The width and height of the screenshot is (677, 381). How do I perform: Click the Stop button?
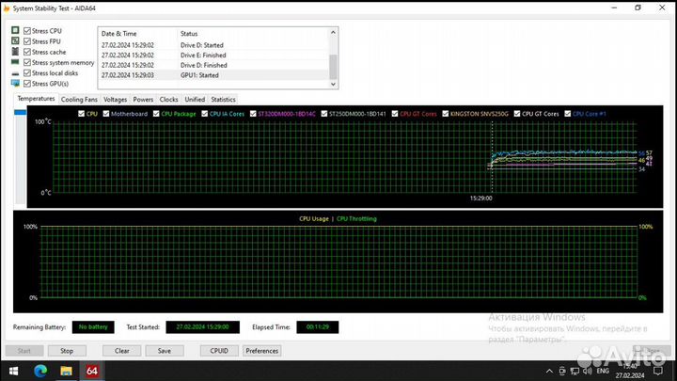pyautogui.click(x=67, y=351)
